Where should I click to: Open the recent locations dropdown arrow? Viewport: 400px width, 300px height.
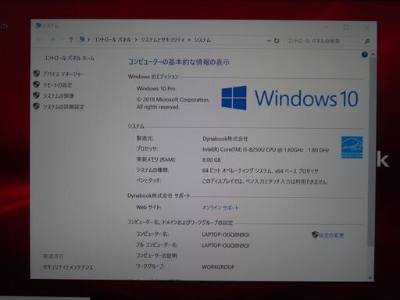pos(62,40)
